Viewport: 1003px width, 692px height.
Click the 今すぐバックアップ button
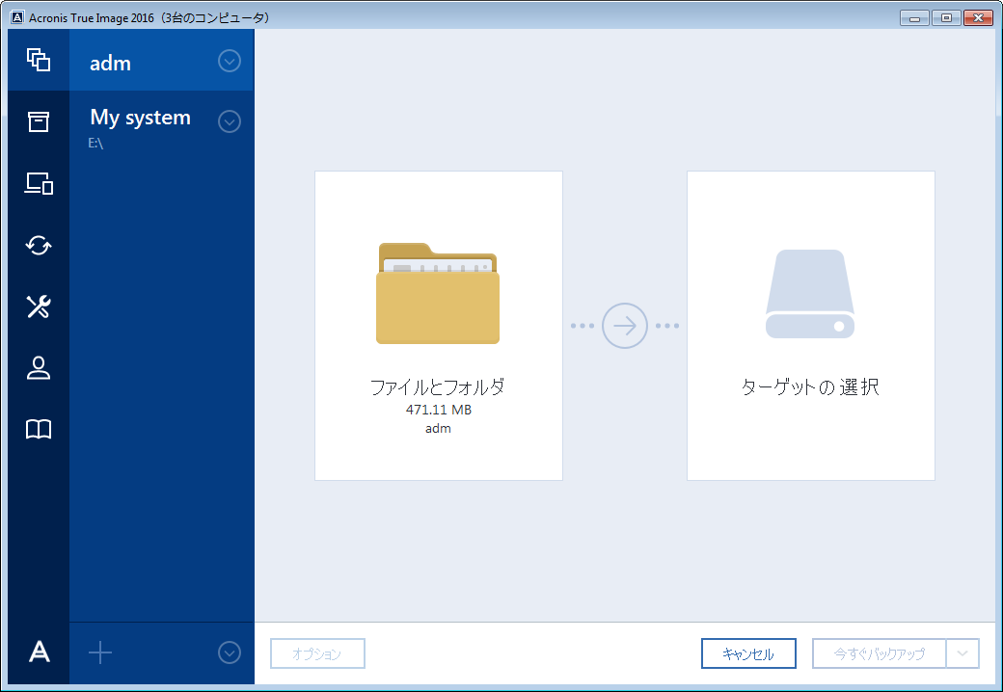tap(880, 653)
